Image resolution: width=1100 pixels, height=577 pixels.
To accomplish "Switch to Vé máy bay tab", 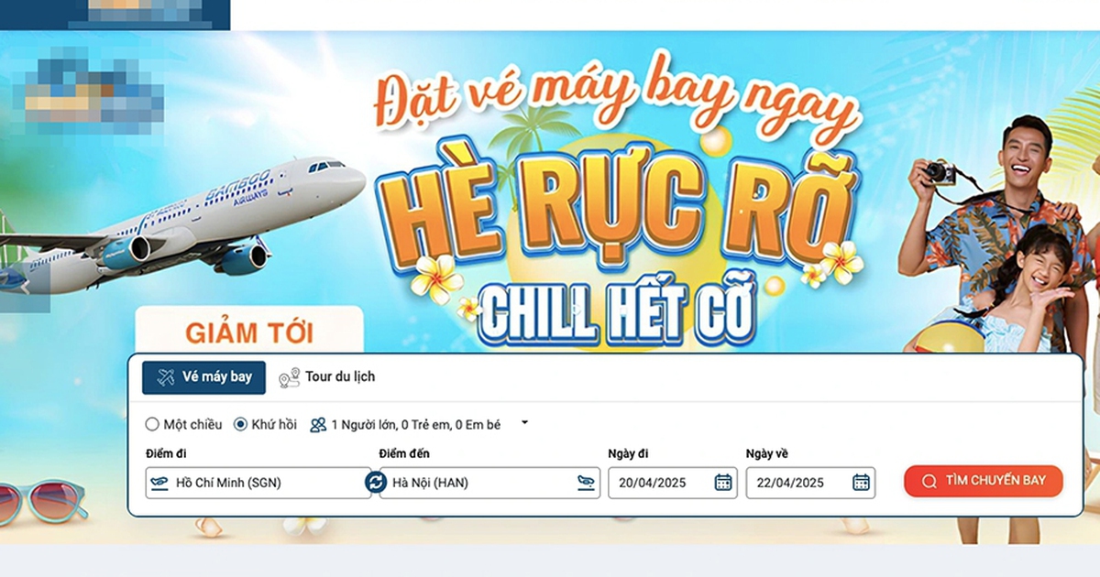I will point(203,377).
